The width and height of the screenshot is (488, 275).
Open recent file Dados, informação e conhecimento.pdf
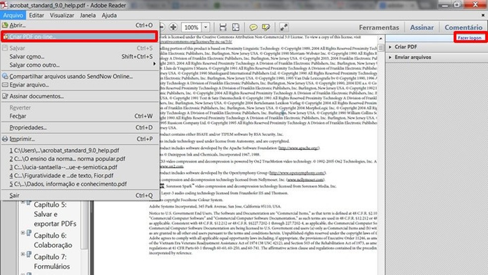(80, 184)
